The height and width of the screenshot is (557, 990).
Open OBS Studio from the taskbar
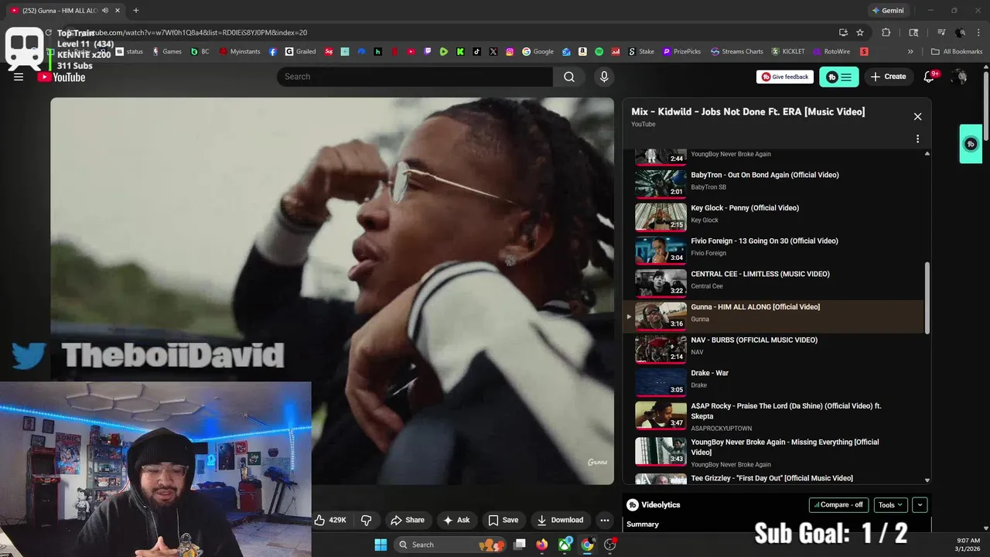coord(610,545)
